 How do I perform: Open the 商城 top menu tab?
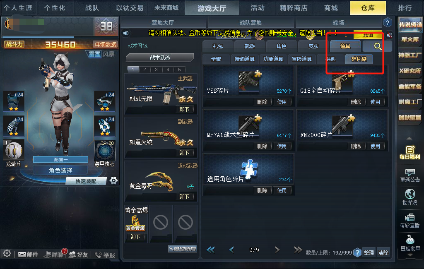331,8
